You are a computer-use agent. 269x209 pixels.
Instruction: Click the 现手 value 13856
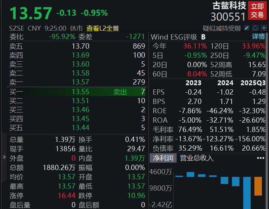coord(65,149)
